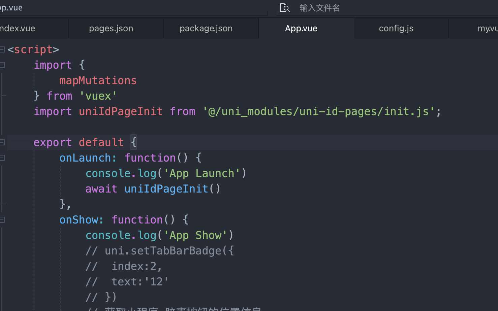Activate the App.vue tab
The height and width of the screenshot is (311, 498).
click(x=301, y=28)
